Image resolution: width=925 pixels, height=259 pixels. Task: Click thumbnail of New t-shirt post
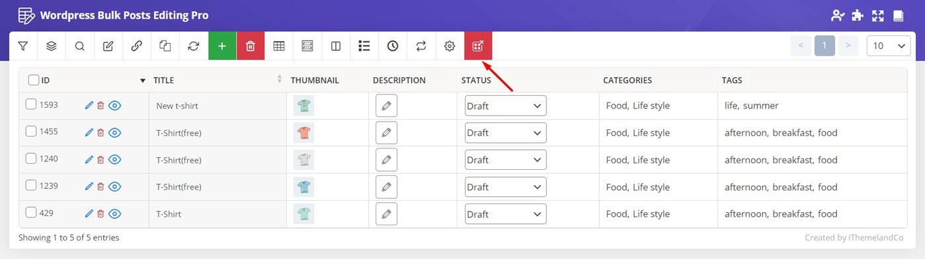pyautogui.click(x=304, y=106)
